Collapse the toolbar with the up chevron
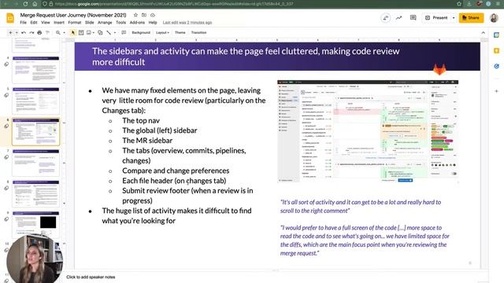 483,33
